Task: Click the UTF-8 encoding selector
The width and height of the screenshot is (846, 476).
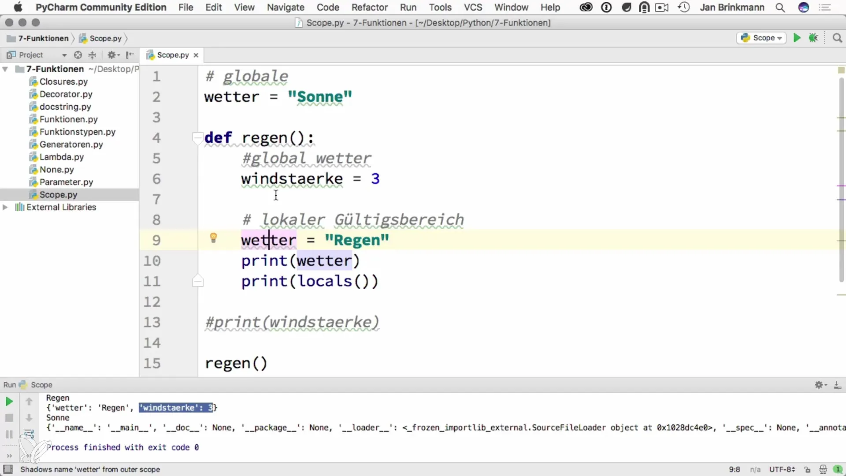Action: pyautogui.click(x=782, y=469)
